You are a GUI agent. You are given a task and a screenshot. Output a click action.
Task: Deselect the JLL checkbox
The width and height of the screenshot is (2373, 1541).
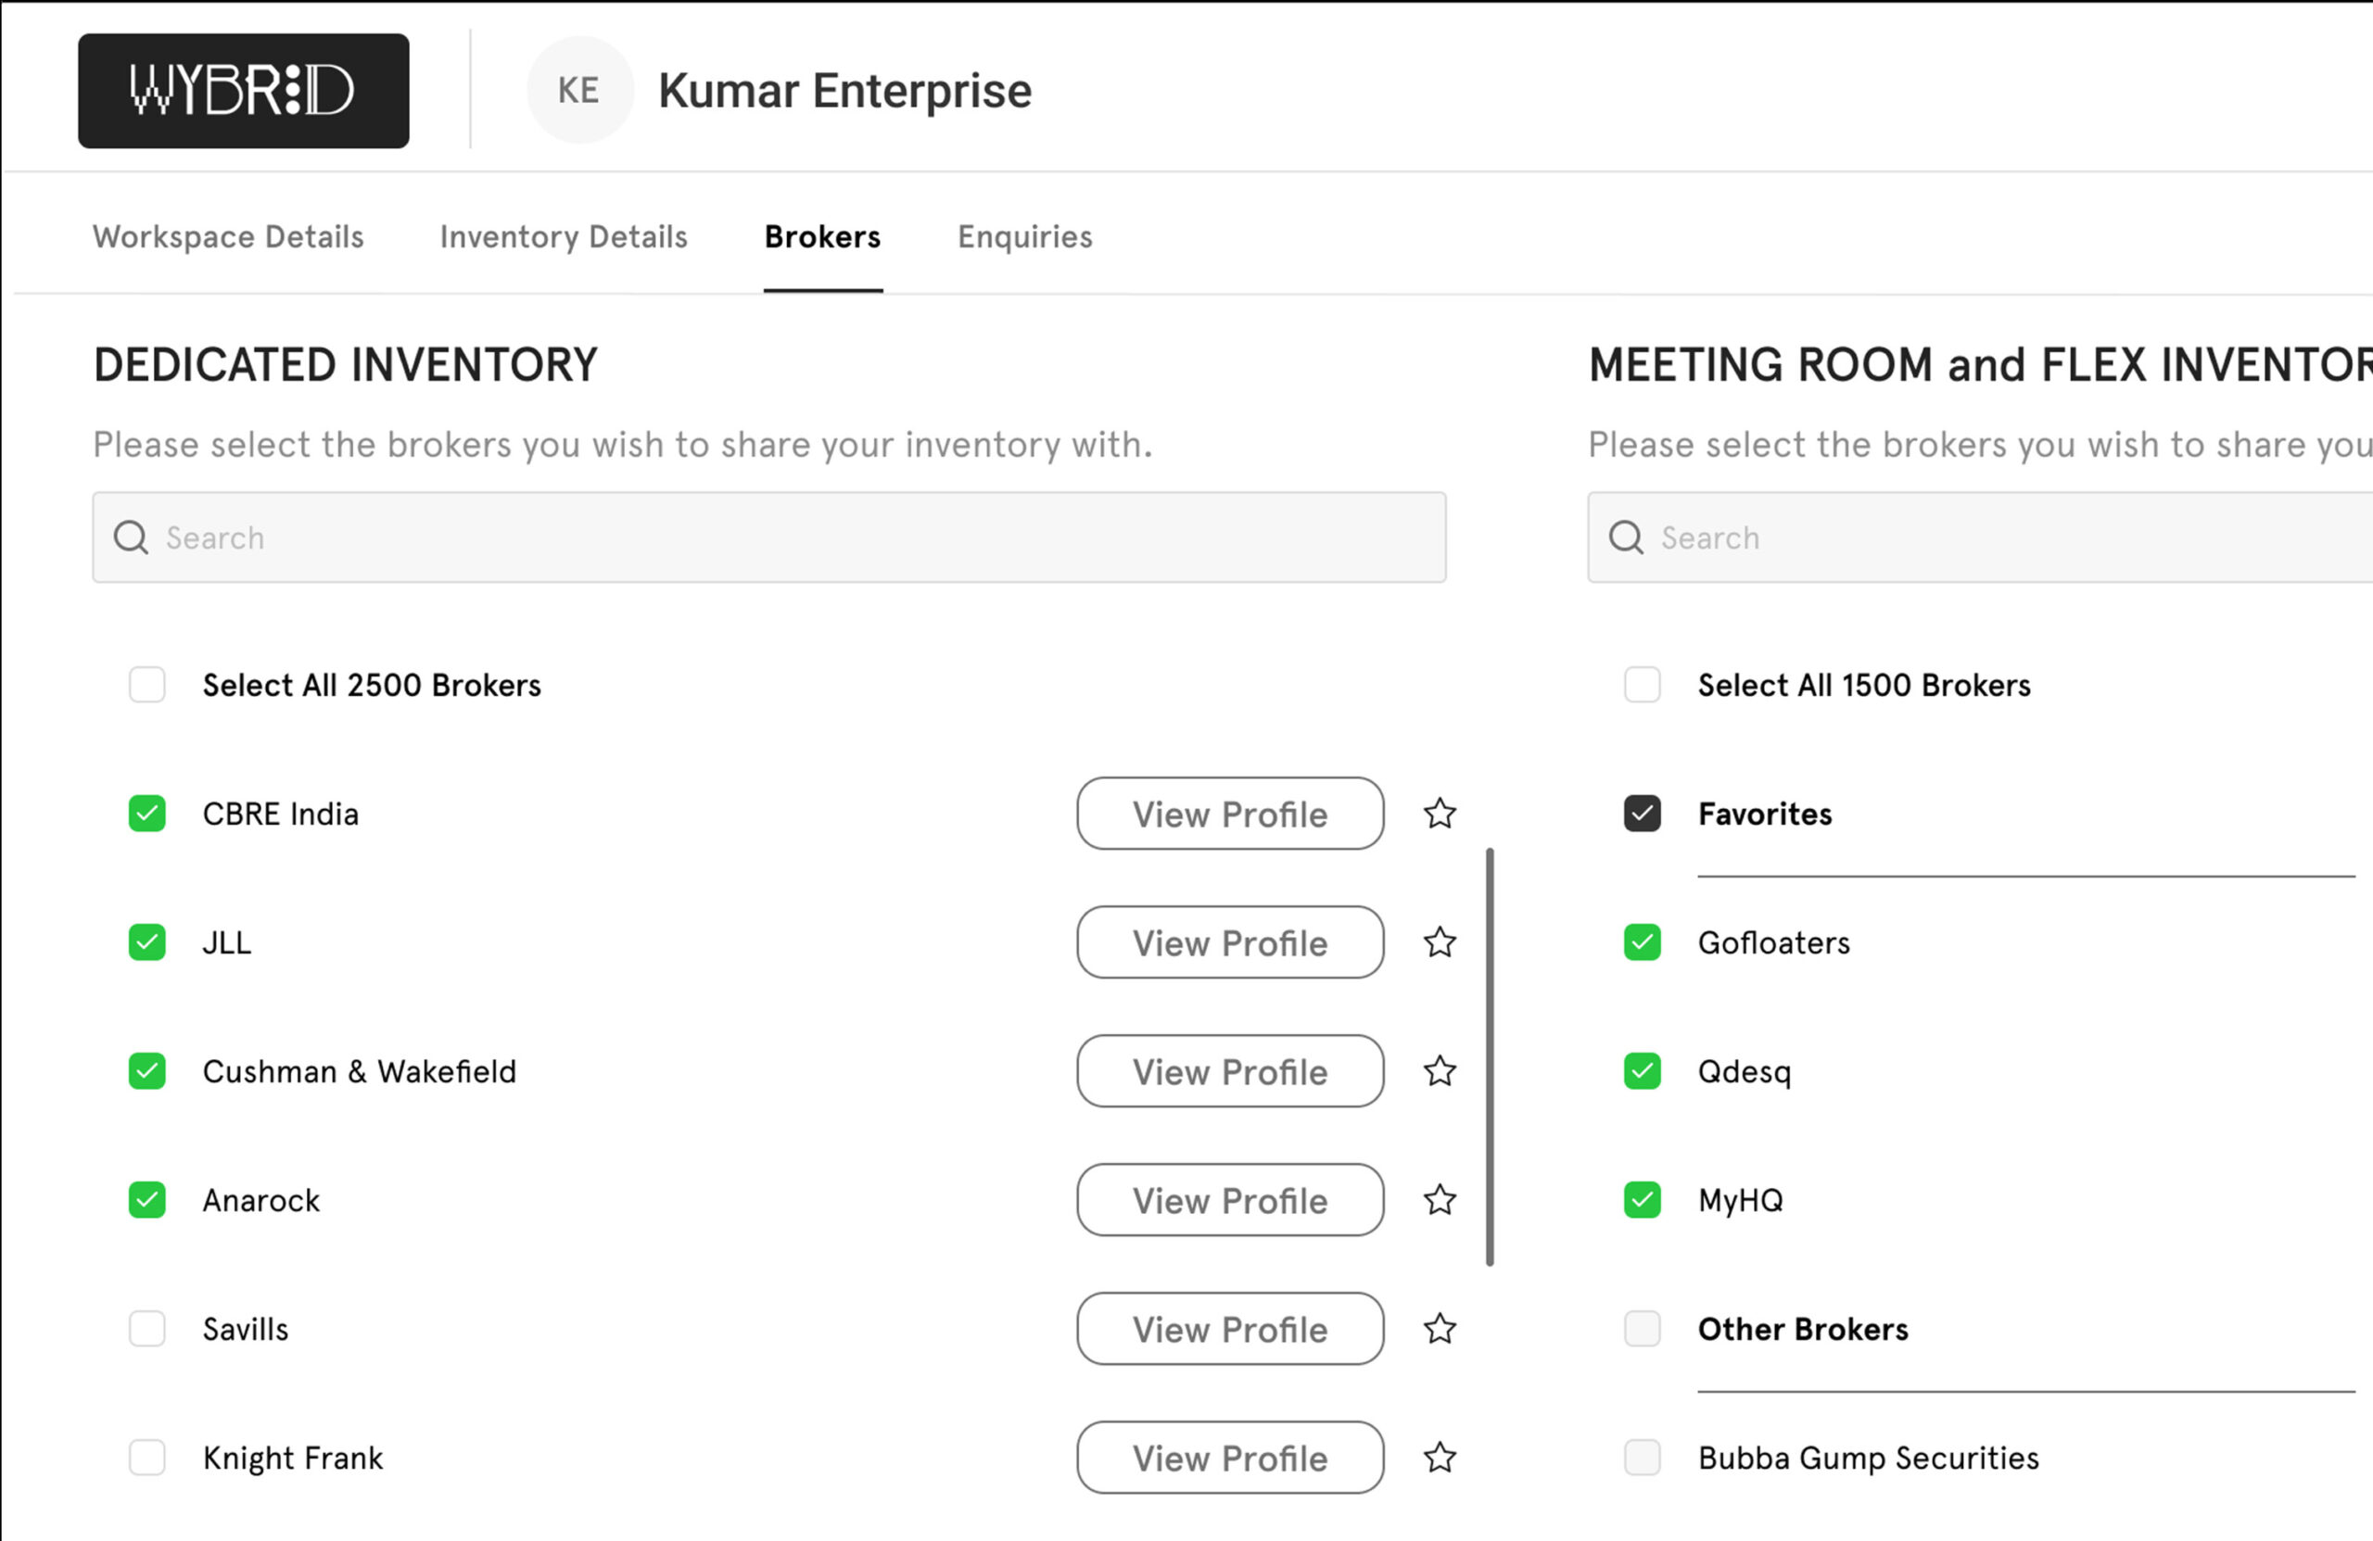(x=147, y=942)
